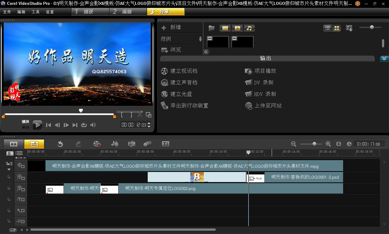Open the record/capture option film reel icon
This screenshot has width=389, height=234.
point(97,144)
